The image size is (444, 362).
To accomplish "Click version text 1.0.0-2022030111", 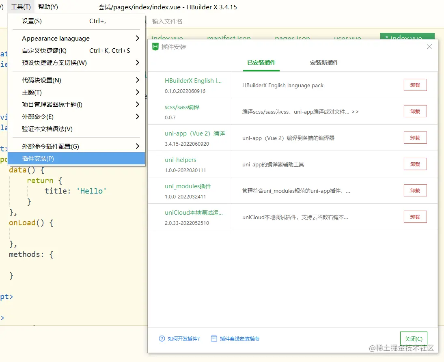I will tap(185, 170).
